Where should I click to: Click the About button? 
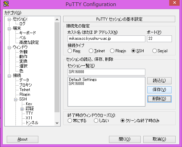point(23,139)
